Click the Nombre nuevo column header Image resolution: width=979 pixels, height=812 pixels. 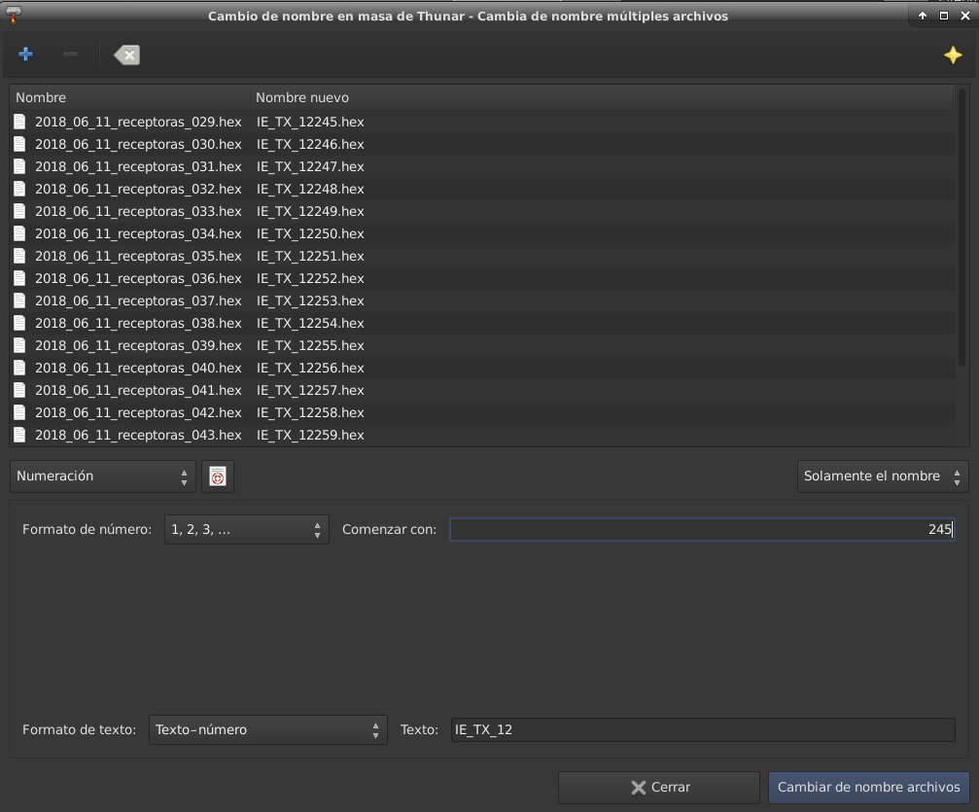click(601, 97)
